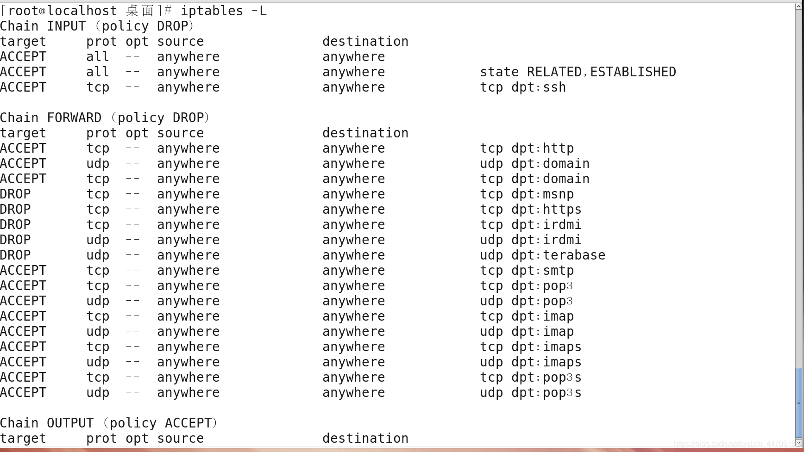The width and height of the screenshot is (804, 452).
Task: Click the 'tcp dpt:smtp' rule text
Action: (x=527, y=270)
